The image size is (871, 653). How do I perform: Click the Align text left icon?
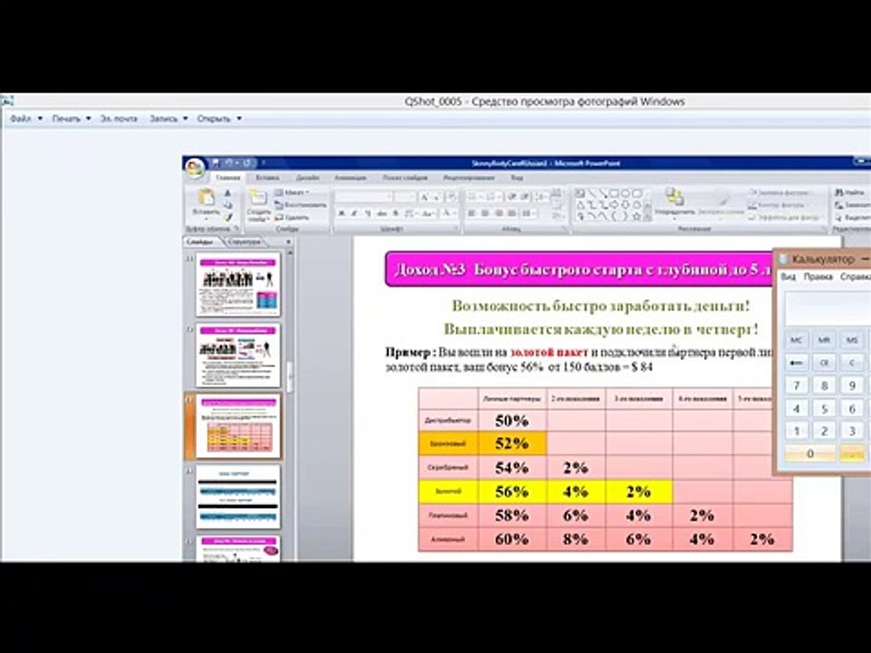pyautogui.click(x=472, y=213)
